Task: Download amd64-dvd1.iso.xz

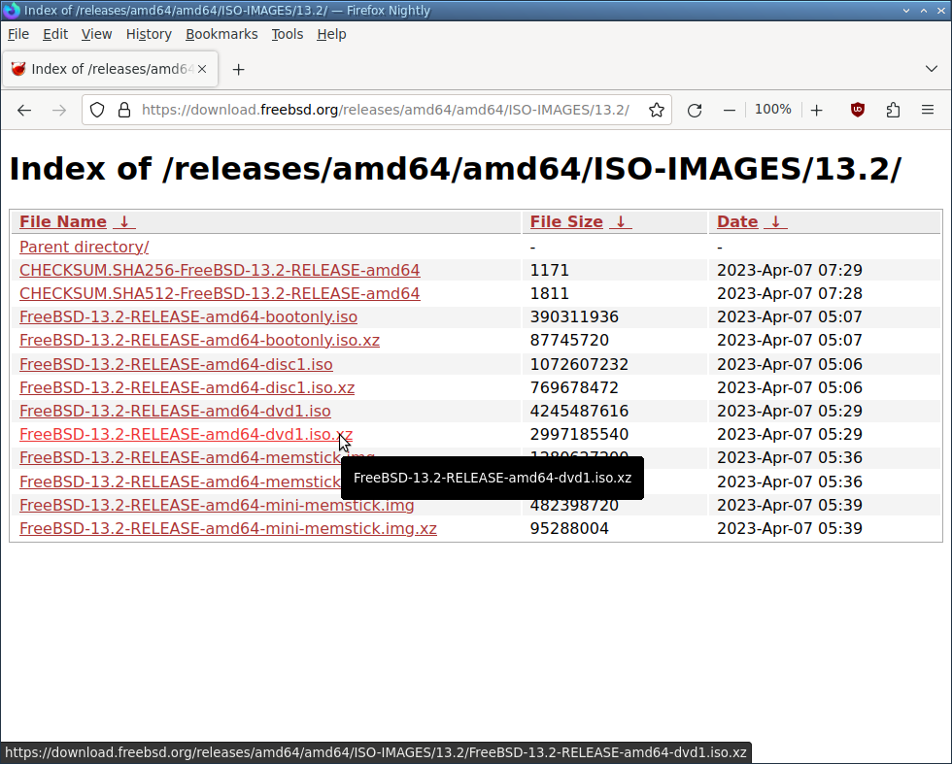Action: click(186, 435)
